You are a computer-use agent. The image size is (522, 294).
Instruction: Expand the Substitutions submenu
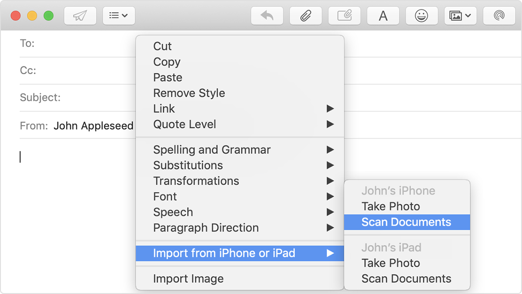point(240,166)
